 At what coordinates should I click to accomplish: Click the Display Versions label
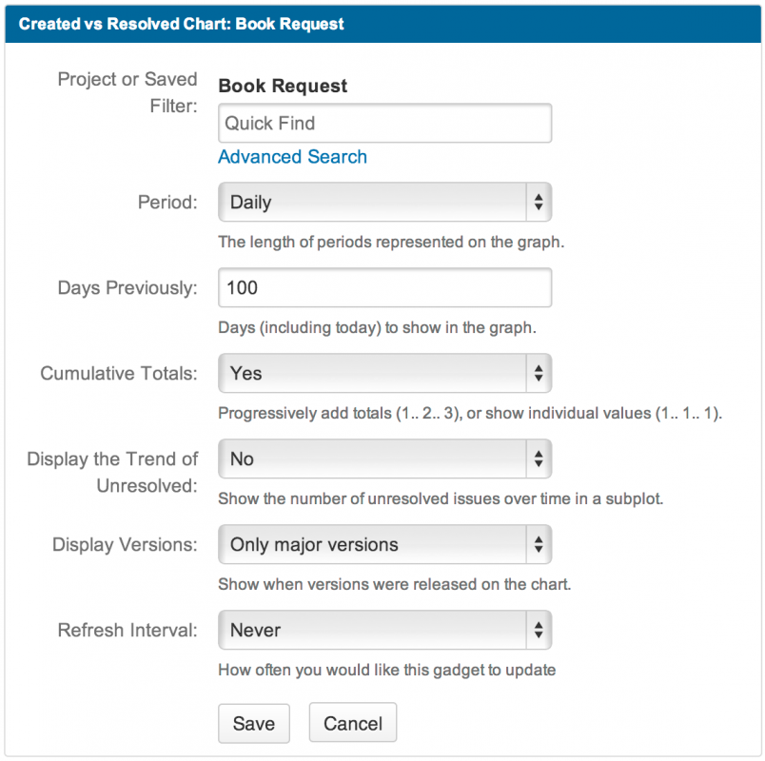coord(125,545)
